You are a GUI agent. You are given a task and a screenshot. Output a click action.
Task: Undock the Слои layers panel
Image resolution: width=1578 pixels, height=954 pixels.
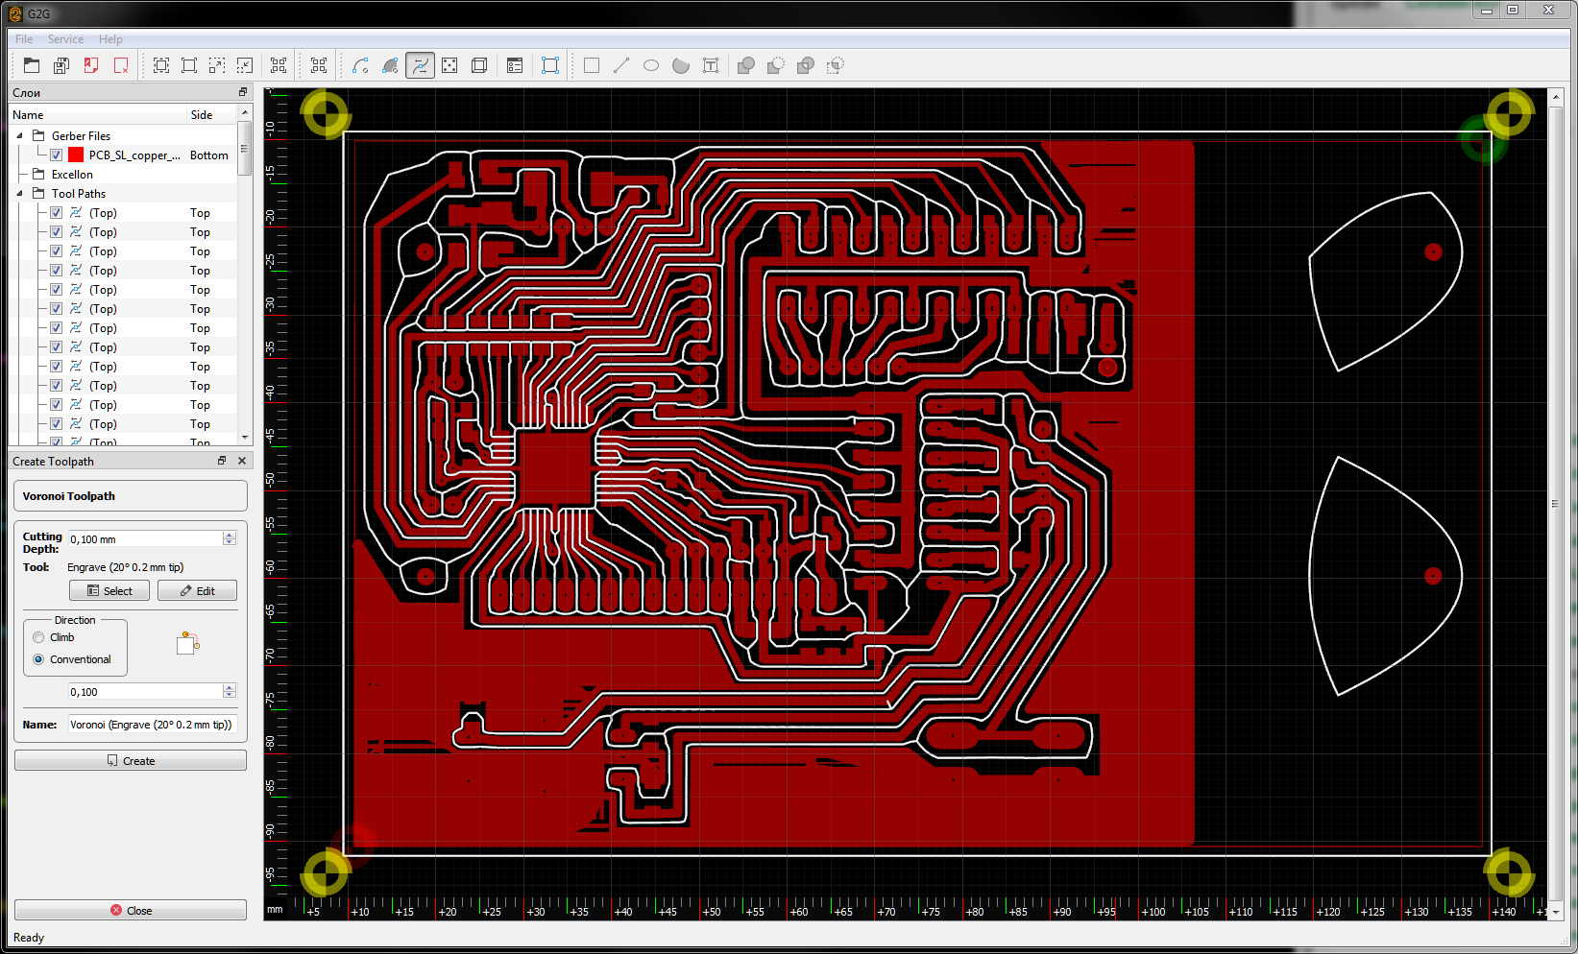coord(243,92)
